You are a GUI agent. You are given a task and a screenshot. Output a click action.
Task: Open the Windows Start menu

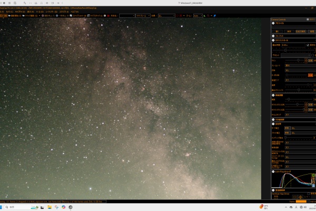tap(1, 207)
